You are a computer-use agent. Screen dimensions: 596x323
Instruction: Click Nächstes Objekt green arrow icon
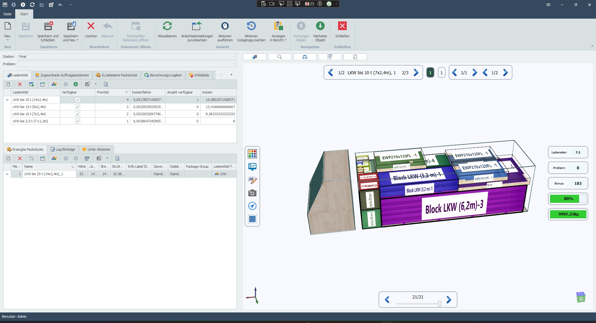point(320,26)
